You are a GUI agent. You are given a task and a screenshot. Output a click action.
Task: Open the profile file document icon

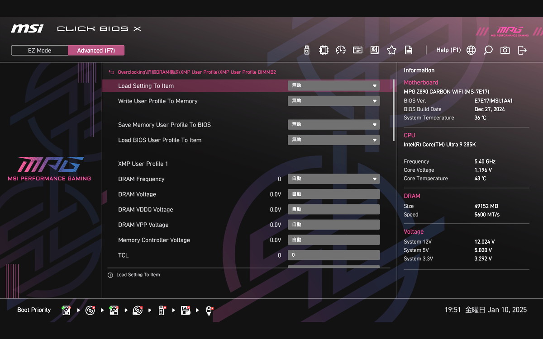[408, 50]
